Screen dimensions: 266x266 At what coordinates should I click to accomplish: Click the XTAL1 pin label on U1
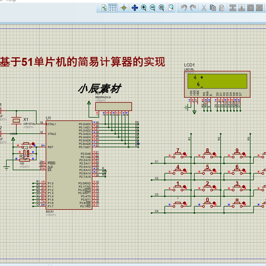tap(52, 124)
